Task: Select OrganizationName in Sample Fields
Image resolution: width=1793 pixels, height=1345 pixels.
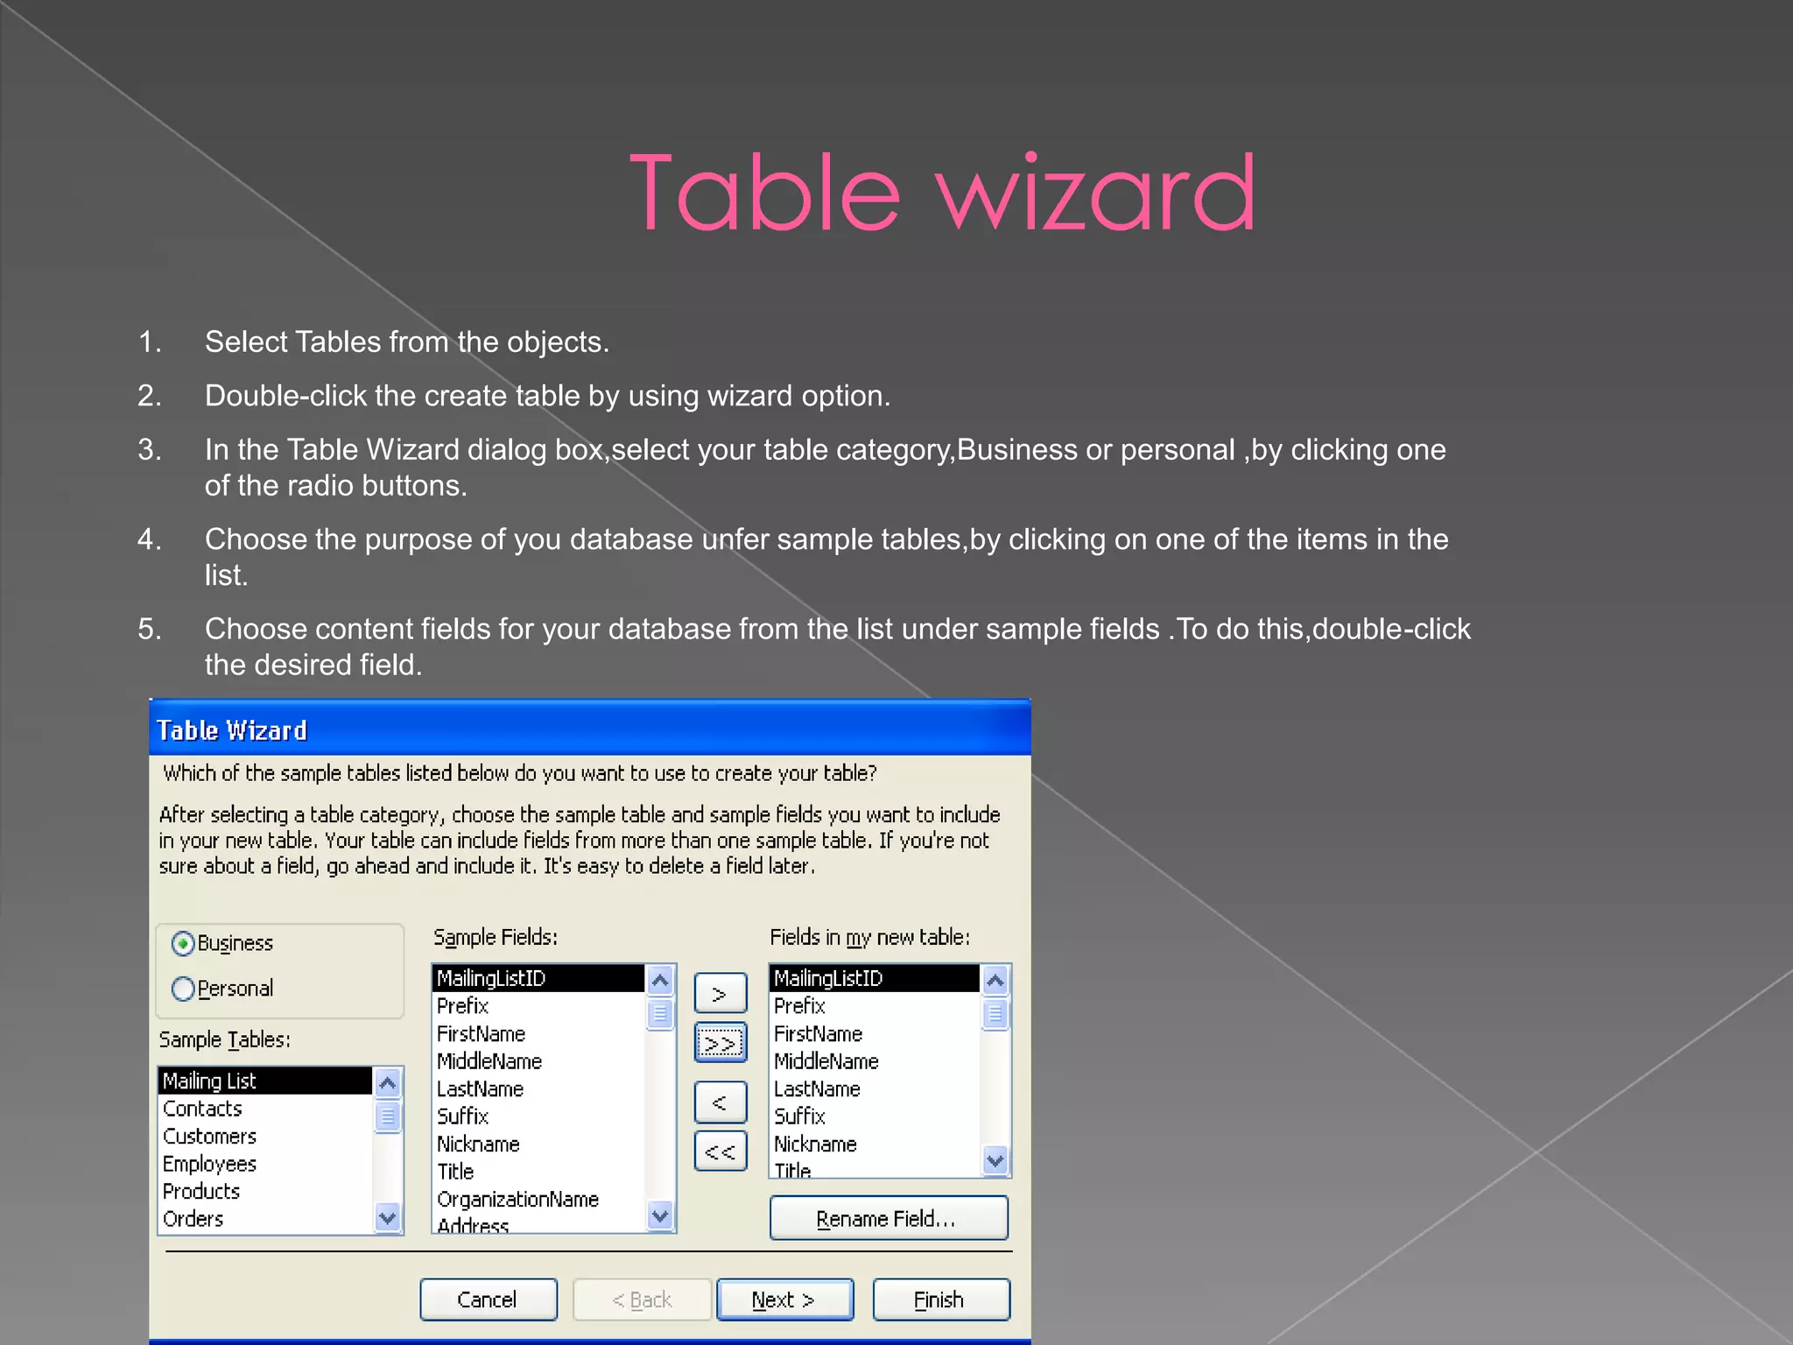Action: 539,1199
